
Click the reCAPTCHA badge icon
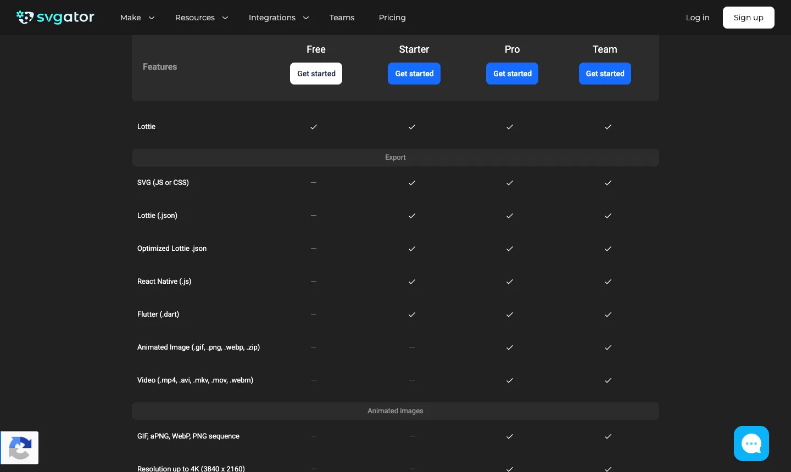[x=20, y=448]
